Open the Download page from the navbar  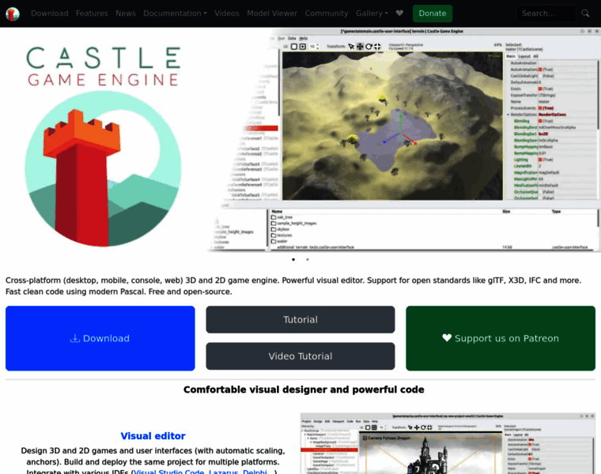[x=50, y=13]
